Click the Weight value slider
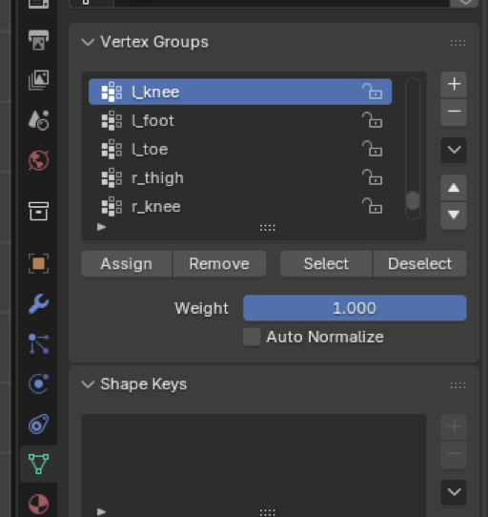Image resolution: width=488 pixels, height=517 pixels. (x=355, y=308)
